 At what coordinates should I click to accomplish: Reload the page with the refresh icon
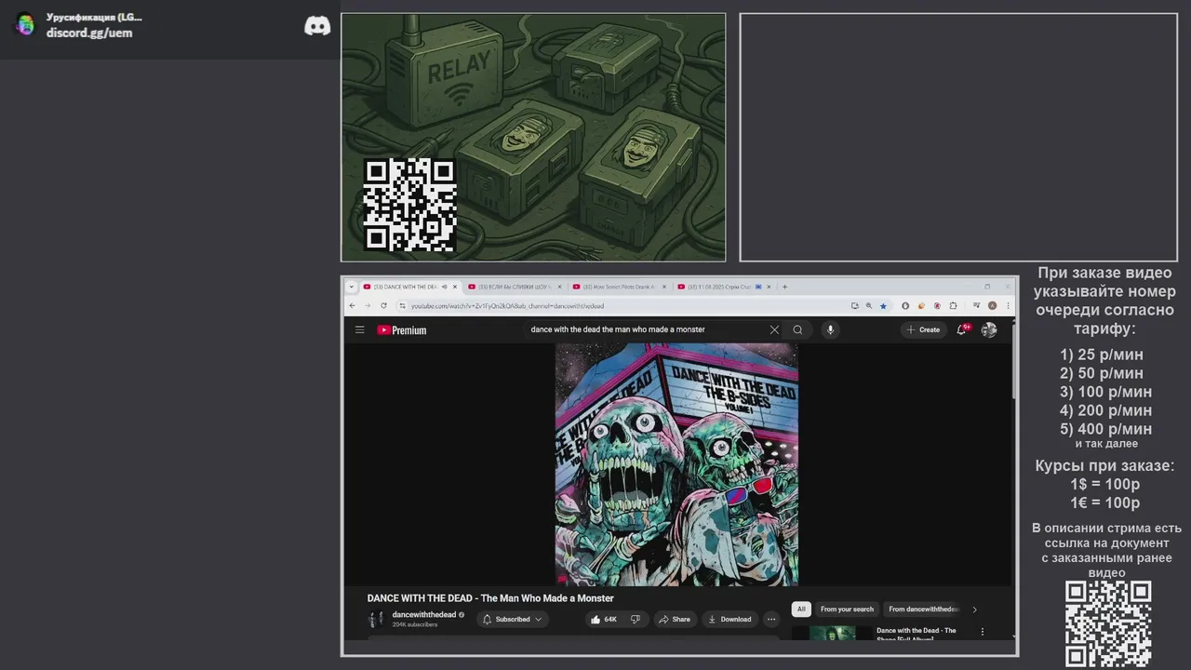pos(383,305)
